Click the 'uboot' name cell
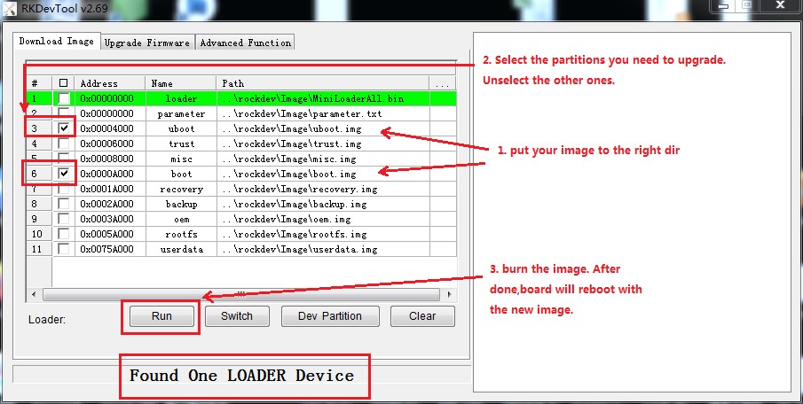Image resolution: width=803 pixels, height=404 pixels. coord(181,128)
